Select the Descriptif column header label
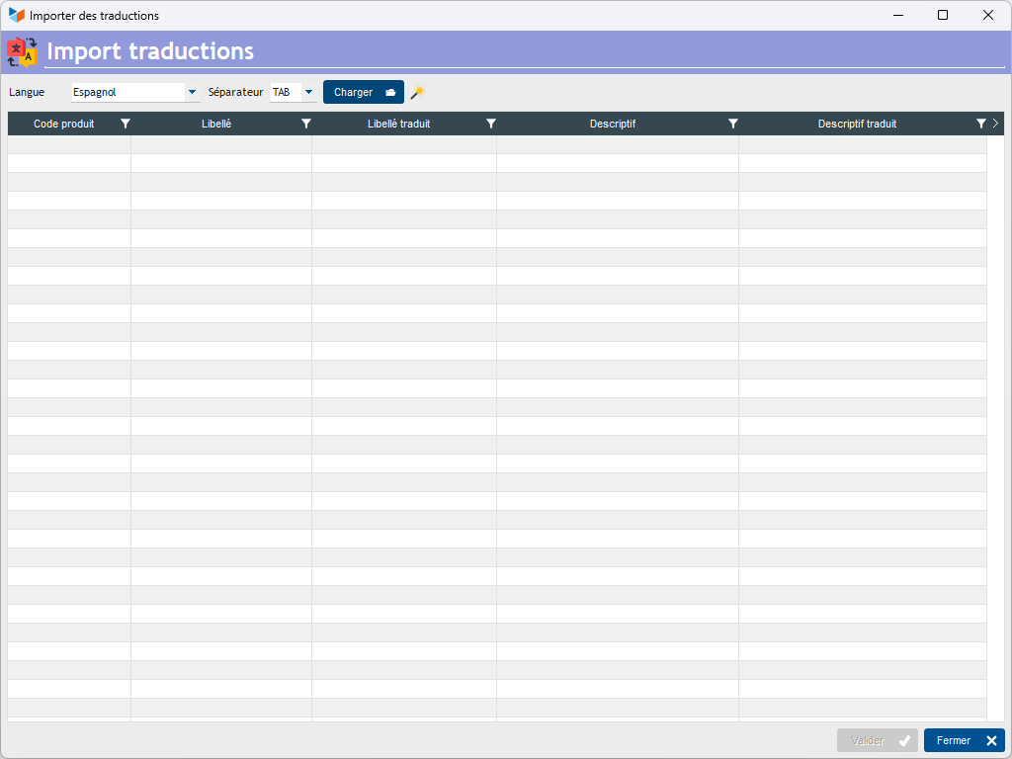The image size is (1012, 759). tap(612, 124)
